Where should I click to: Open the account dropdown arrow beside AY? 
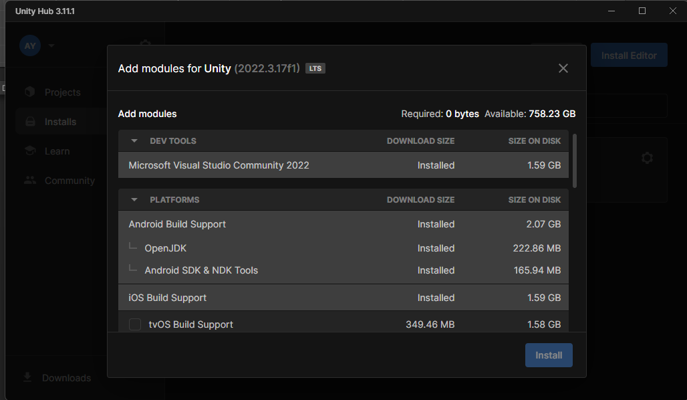click(x=51, y=45)
